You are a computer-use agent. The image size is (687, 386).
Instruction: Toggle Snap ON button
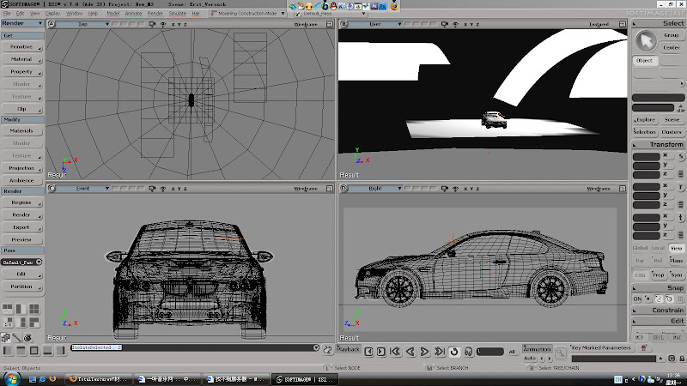click(x=637, y=299)
